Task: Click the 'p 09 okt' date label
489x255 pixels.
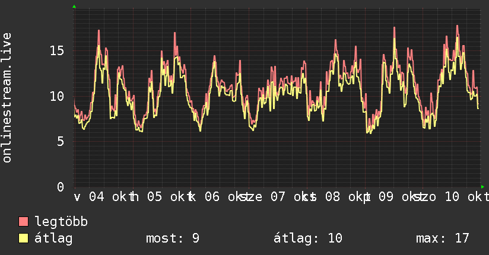Action: pos(394,197)
